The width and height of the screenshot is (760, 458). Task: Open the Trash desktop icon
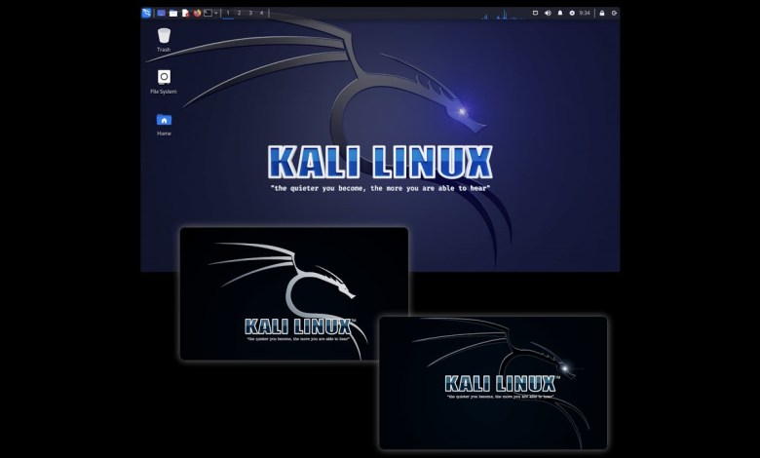click(164, 40)
